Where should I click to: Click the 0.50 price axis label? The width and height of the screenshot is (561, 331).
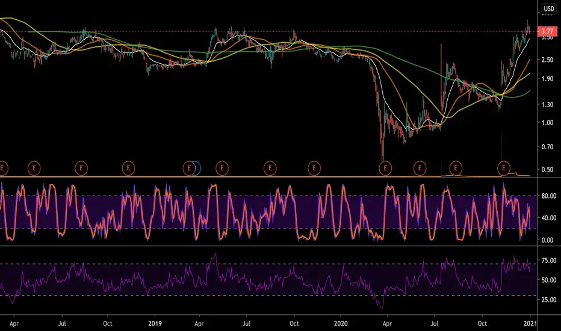click(x=547, y=170)
